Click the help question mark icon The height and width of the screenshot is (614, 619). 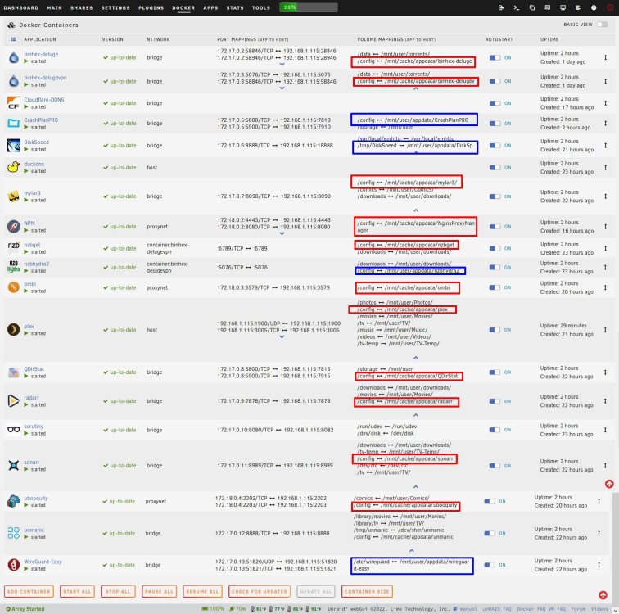point(594,7)
